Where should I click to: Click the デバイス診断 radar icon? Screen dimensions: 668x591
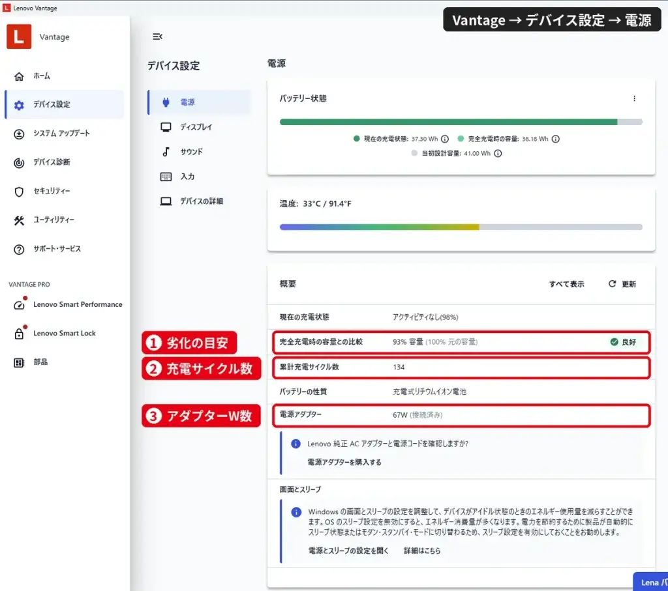[19, 162]
